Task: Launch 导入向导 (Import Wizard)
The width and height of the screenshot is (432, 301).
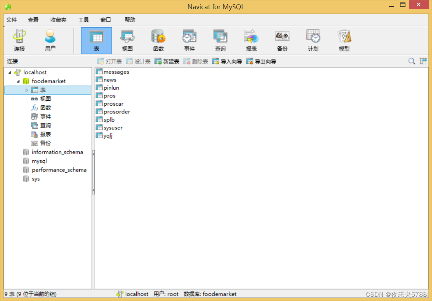Action: (x=227, y=61)
